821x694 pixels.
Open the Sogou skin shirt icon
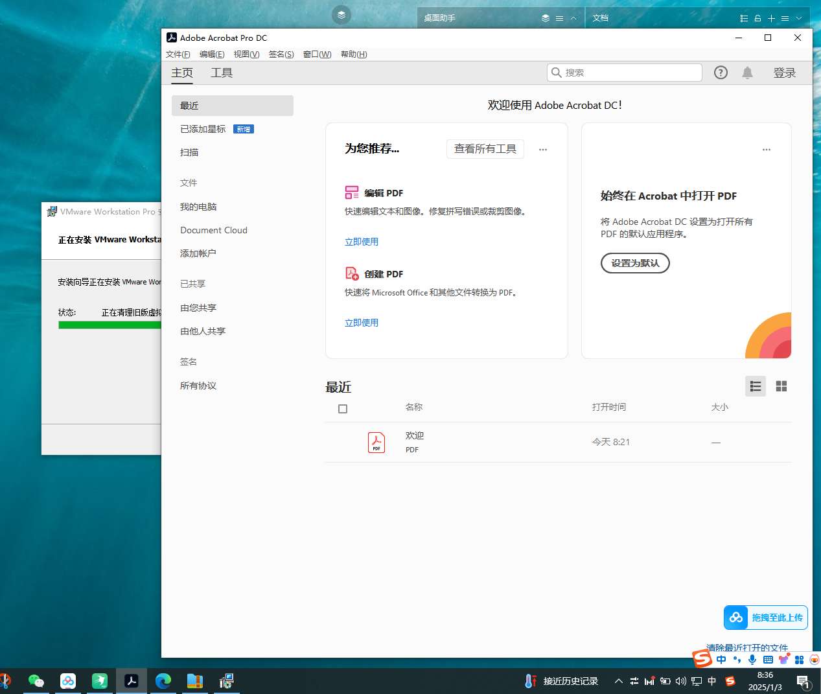[784, 659]
